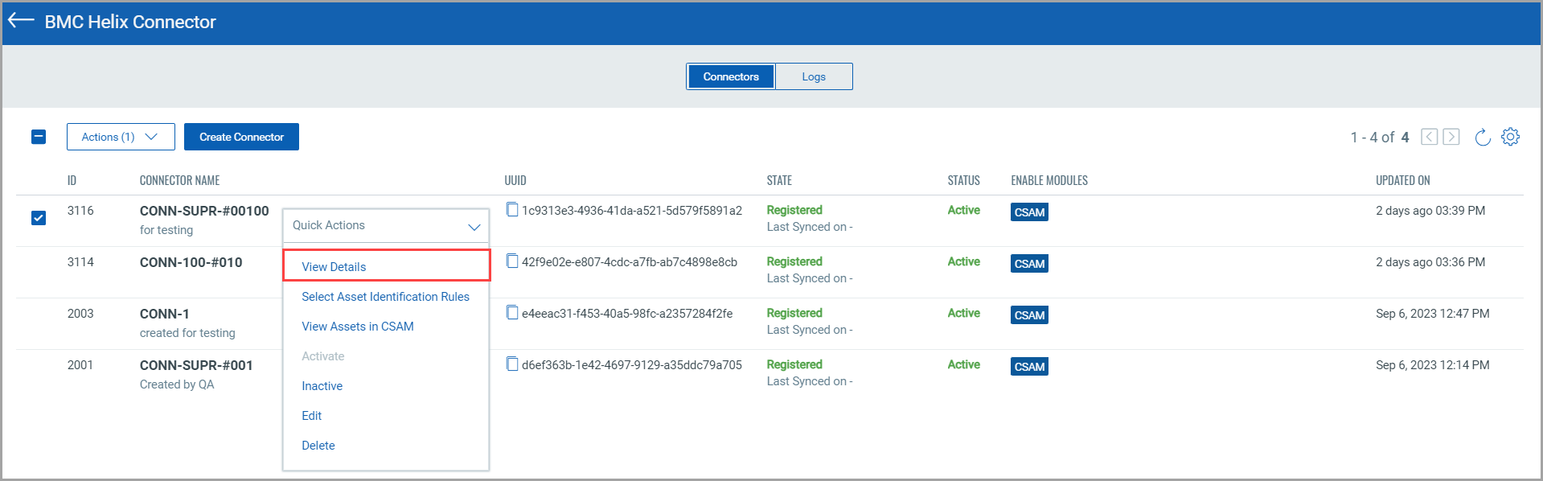
Task: Click the back arrow in header
Action: tap(21, 21)
